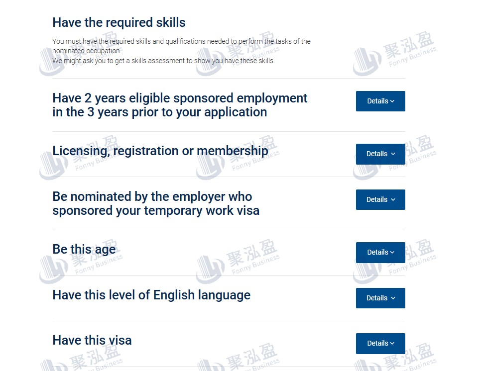The image size is (482, 371).
Task: Expand Details for Be this age
Action: click(x=380, y=253)
